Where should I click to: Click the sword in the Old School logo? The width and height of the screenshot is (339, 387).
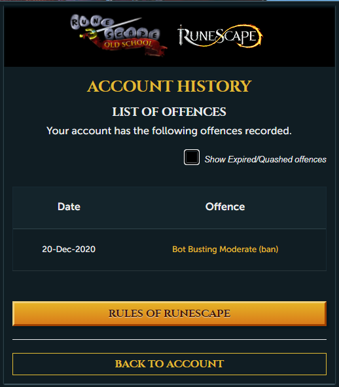111,28
